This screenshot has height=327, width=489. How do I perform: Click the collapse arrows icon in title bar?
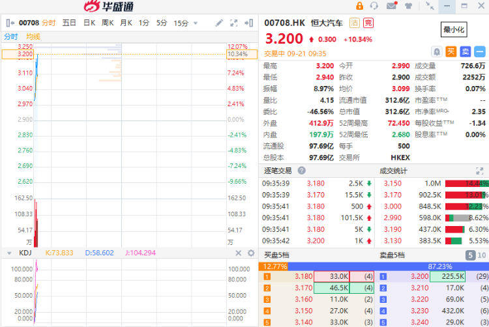click(430, 6)
